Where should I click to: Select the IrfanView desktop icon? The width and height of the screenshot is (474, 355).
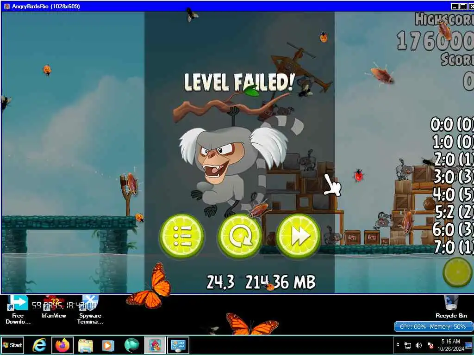click(54, 307)
